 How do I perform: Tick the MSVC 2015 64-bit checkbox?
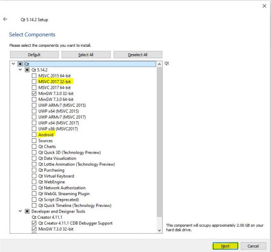[x=34, y=76]
